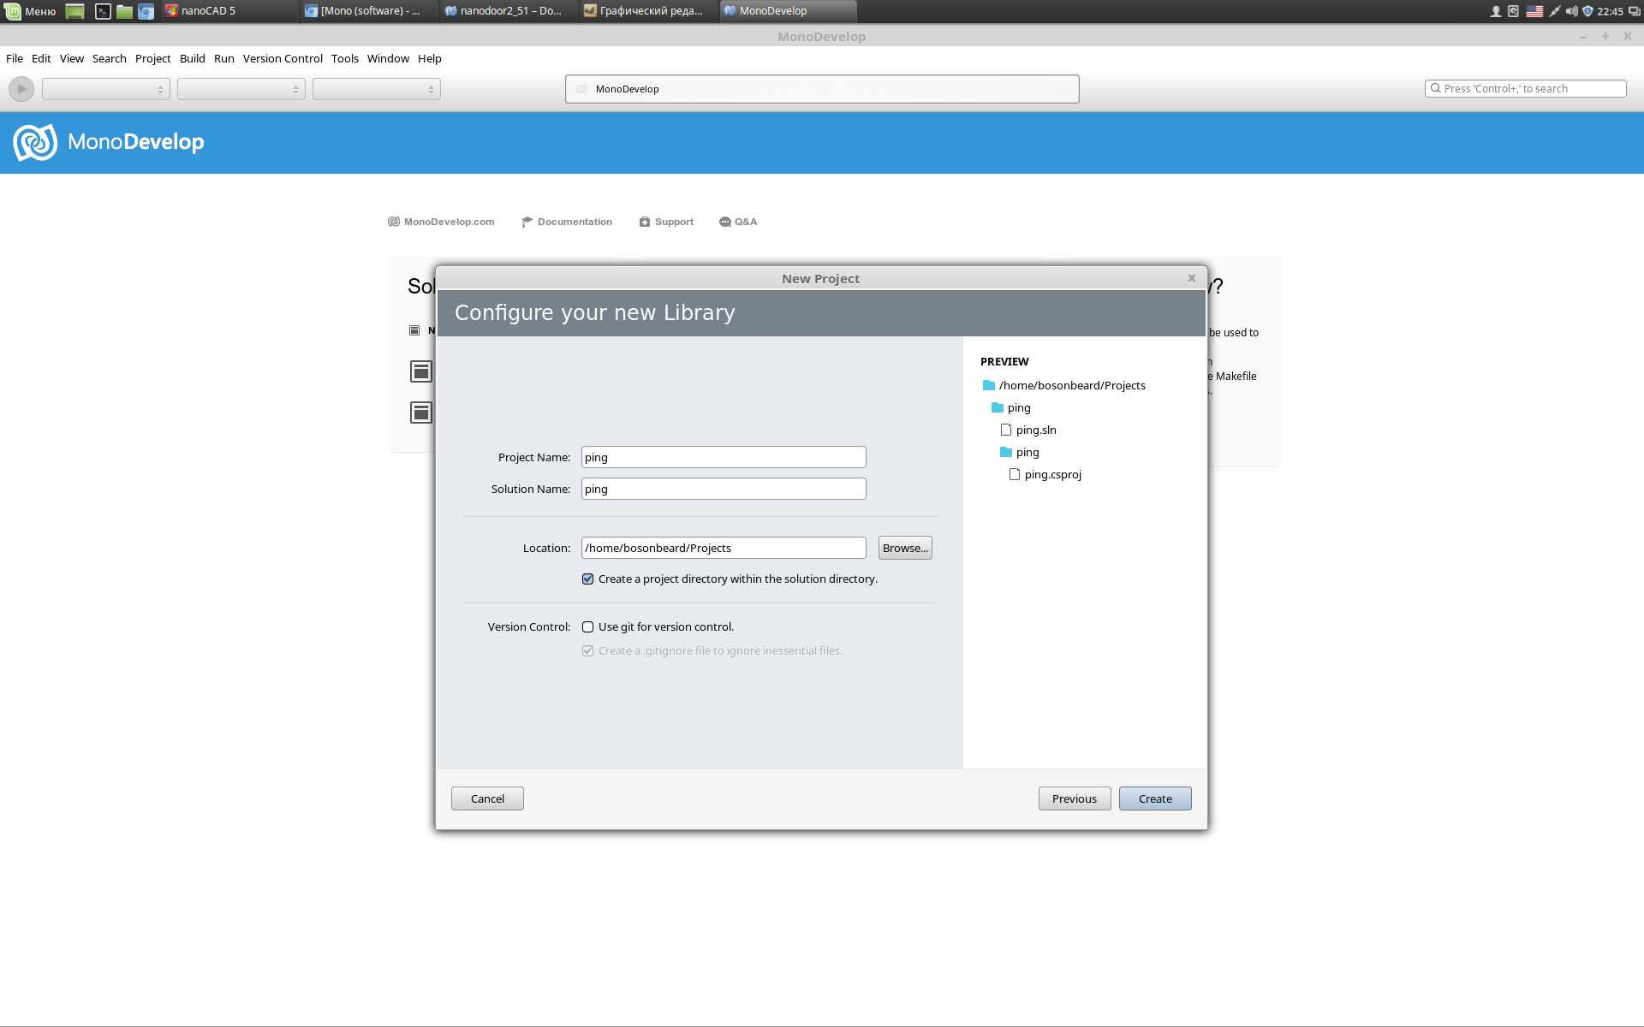Viewport: 1644px width, 1027px height.
Task: Close the New Project dialog
Action: pyautogui.click(x=1191, y=278)
